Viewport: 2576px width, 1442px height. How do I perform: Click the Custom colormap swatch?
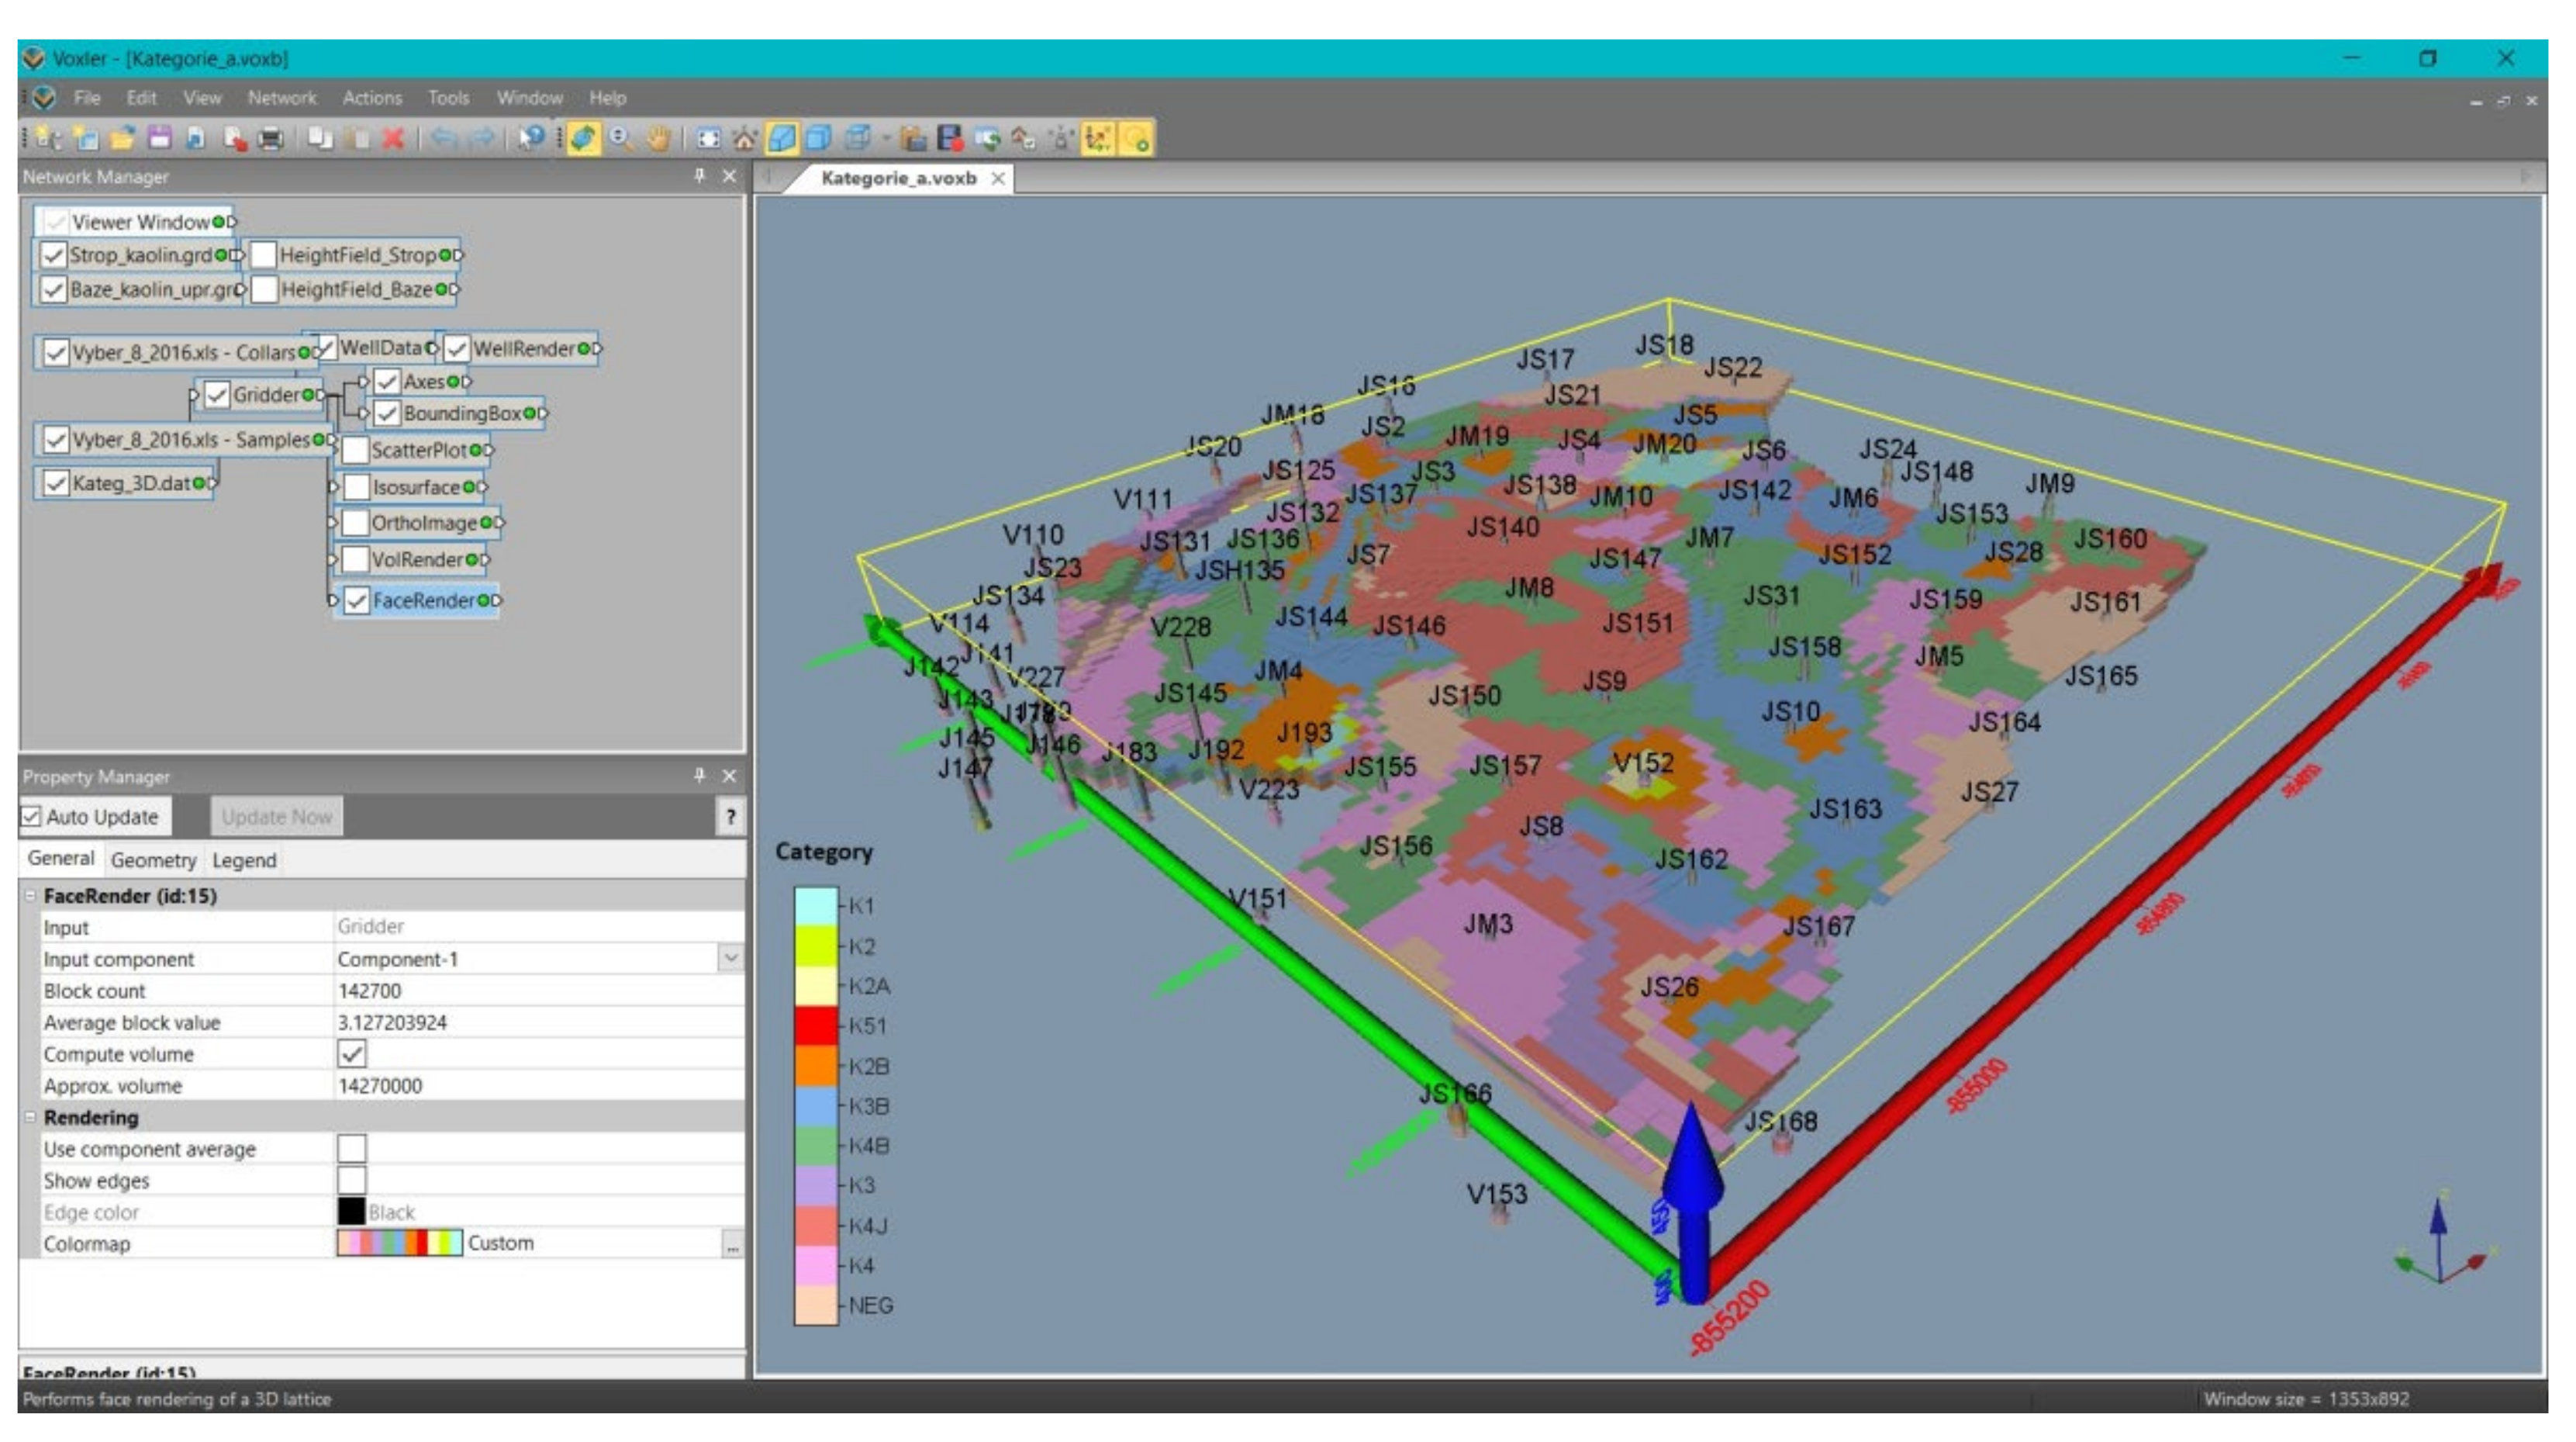pyautogui.click(x=399, y=1244)
